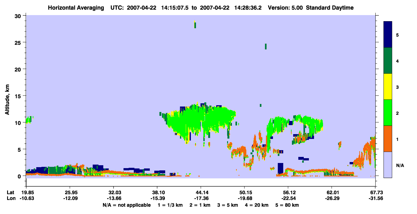Click the bright green colorbar segment labeled 2
Image resolution: width=417 pixels, height=214 pixels.
tap(388, 113)
